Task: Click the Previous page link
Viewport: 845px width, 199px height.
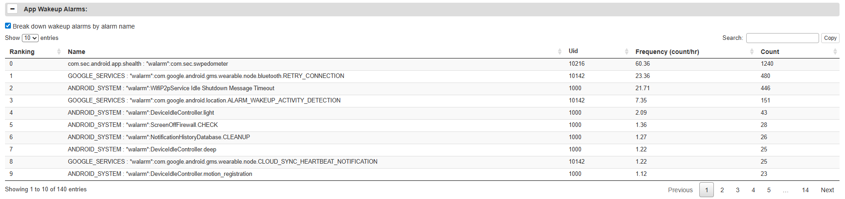Action: 680,190
